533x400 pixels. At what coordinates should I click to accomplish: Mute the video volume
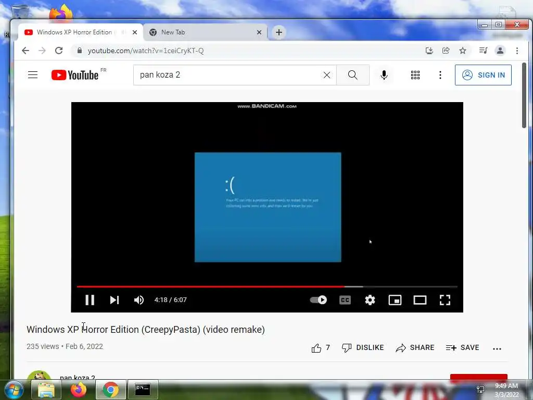138,299
